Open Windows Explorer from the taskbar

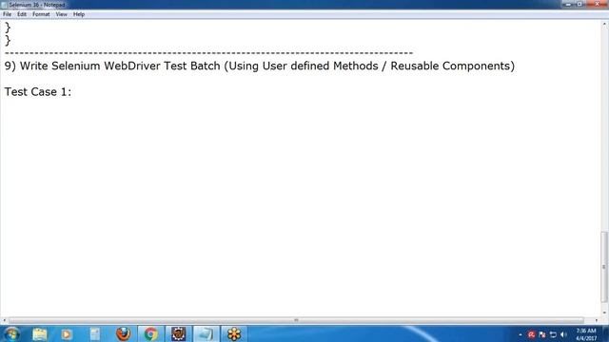(40, 333)
